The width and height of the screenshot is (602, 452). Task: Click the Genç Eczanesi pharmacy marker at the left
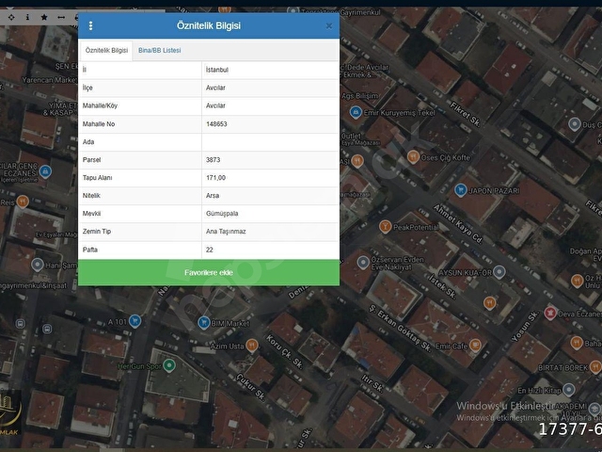tap(45, 171)
